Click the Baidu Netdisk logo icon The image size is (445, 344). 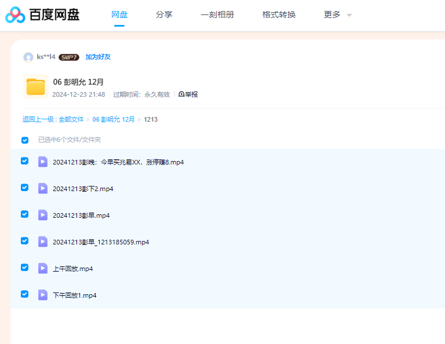tap(15, 14)
